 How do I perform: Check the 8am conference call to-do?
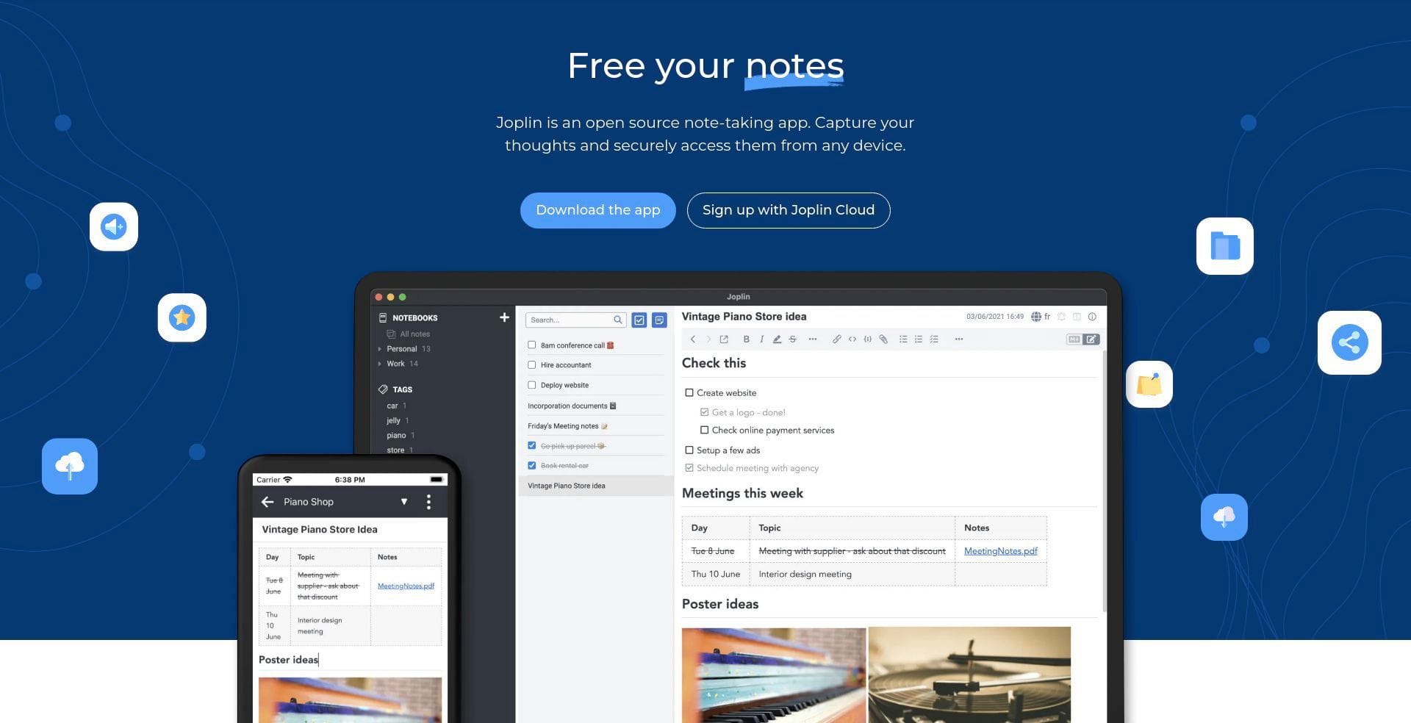[531, 345]
